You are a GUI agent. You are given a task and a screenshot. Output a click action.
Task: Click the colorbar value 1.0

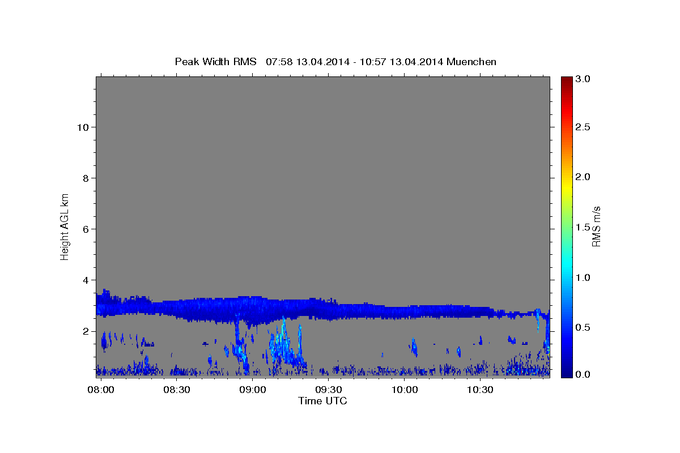(x=583, y=277)
